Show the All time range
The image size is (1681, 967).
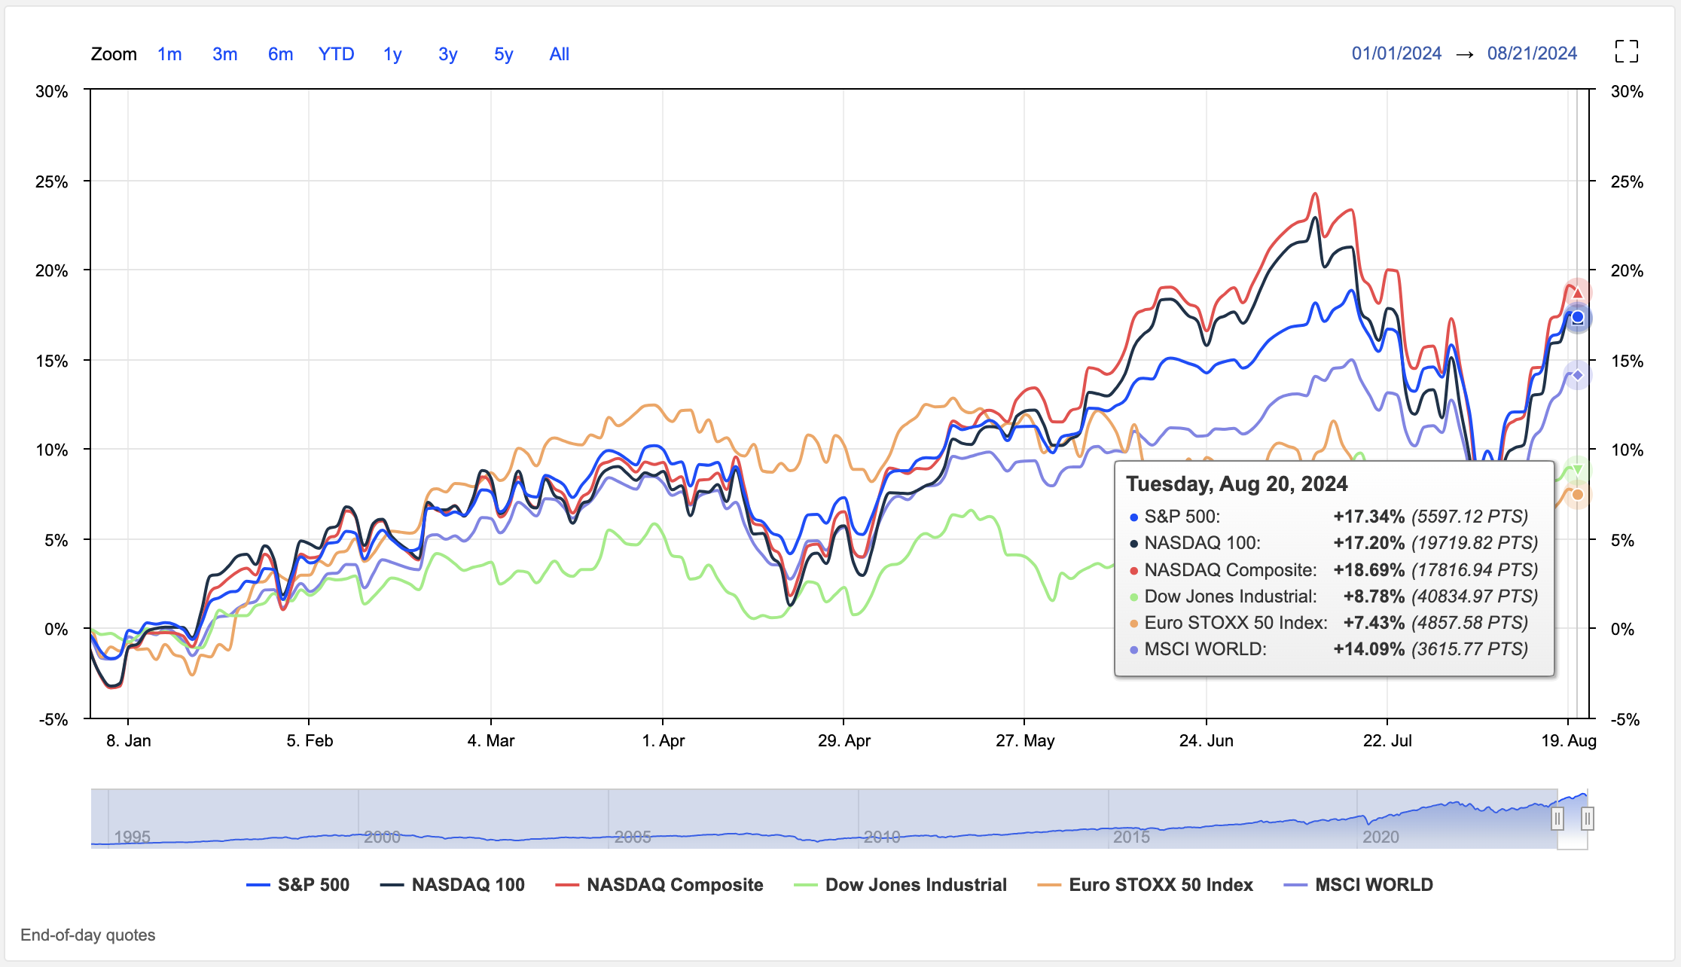559,54
